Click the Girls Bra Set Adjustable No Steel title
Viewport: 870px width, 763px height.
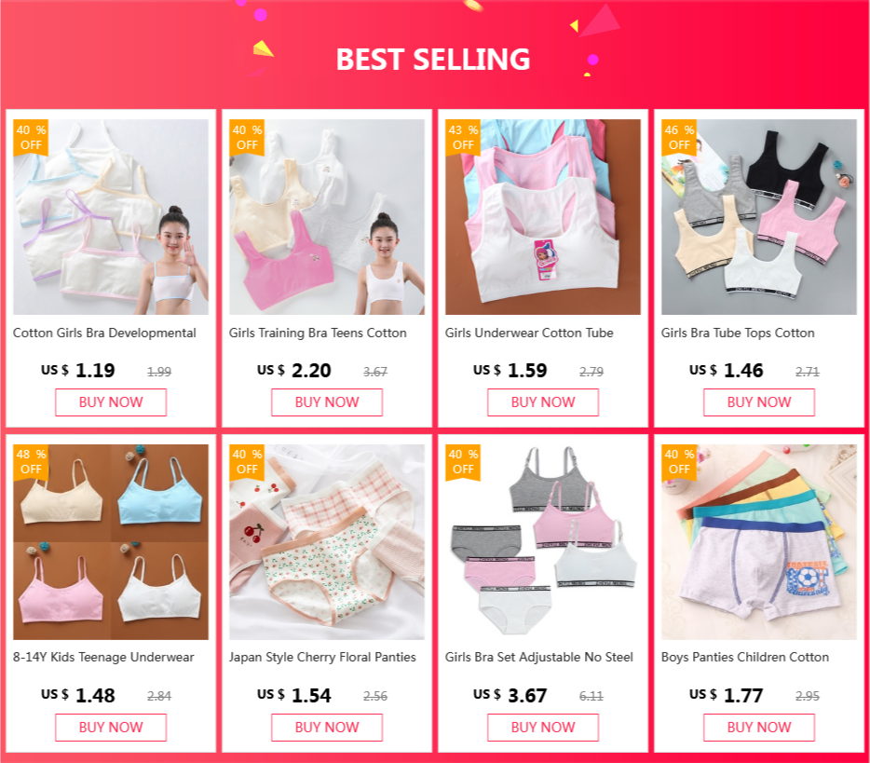pos(538,657)
